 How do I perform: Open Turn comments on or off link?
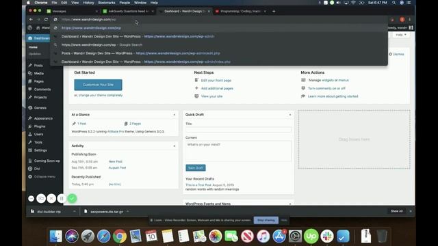pyautogui.click(x=326, y=88)
